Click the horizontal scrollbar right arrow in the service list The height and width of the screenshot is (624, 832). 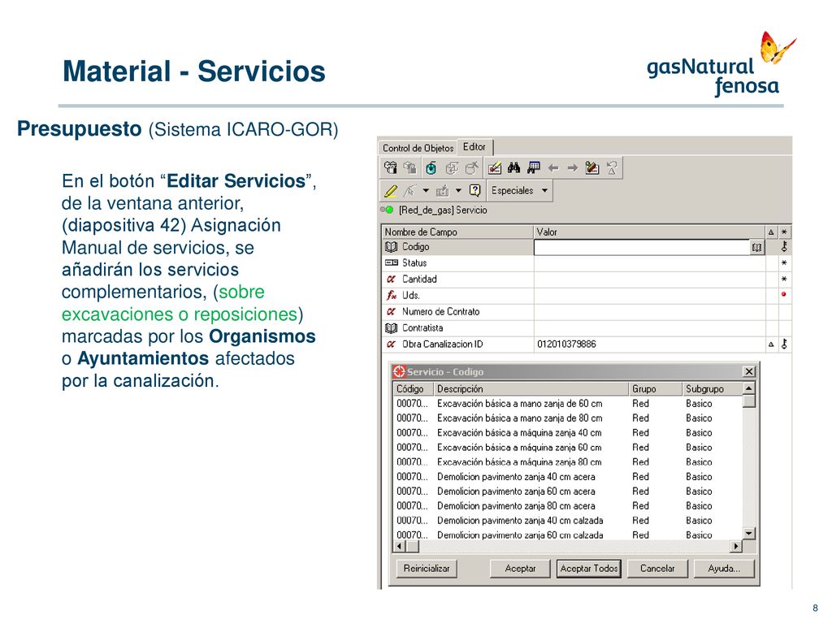pyautogui.click(x=736, y=546)
